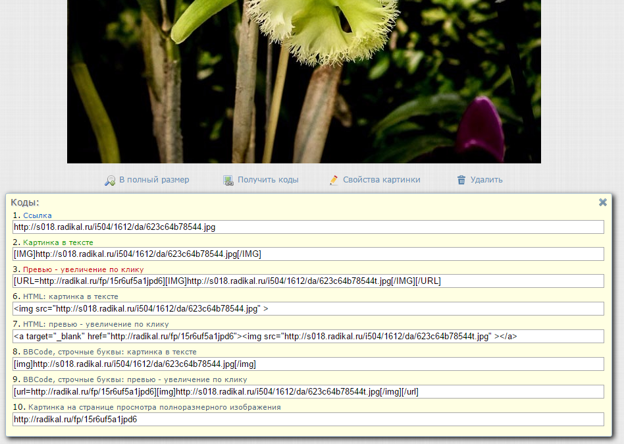Click 'BBCode, строчные буквы: превью' label
Screen dimensions: 624x444
(135, 379)
